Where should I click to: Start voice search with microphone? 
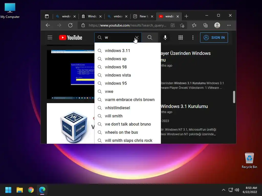165,38
